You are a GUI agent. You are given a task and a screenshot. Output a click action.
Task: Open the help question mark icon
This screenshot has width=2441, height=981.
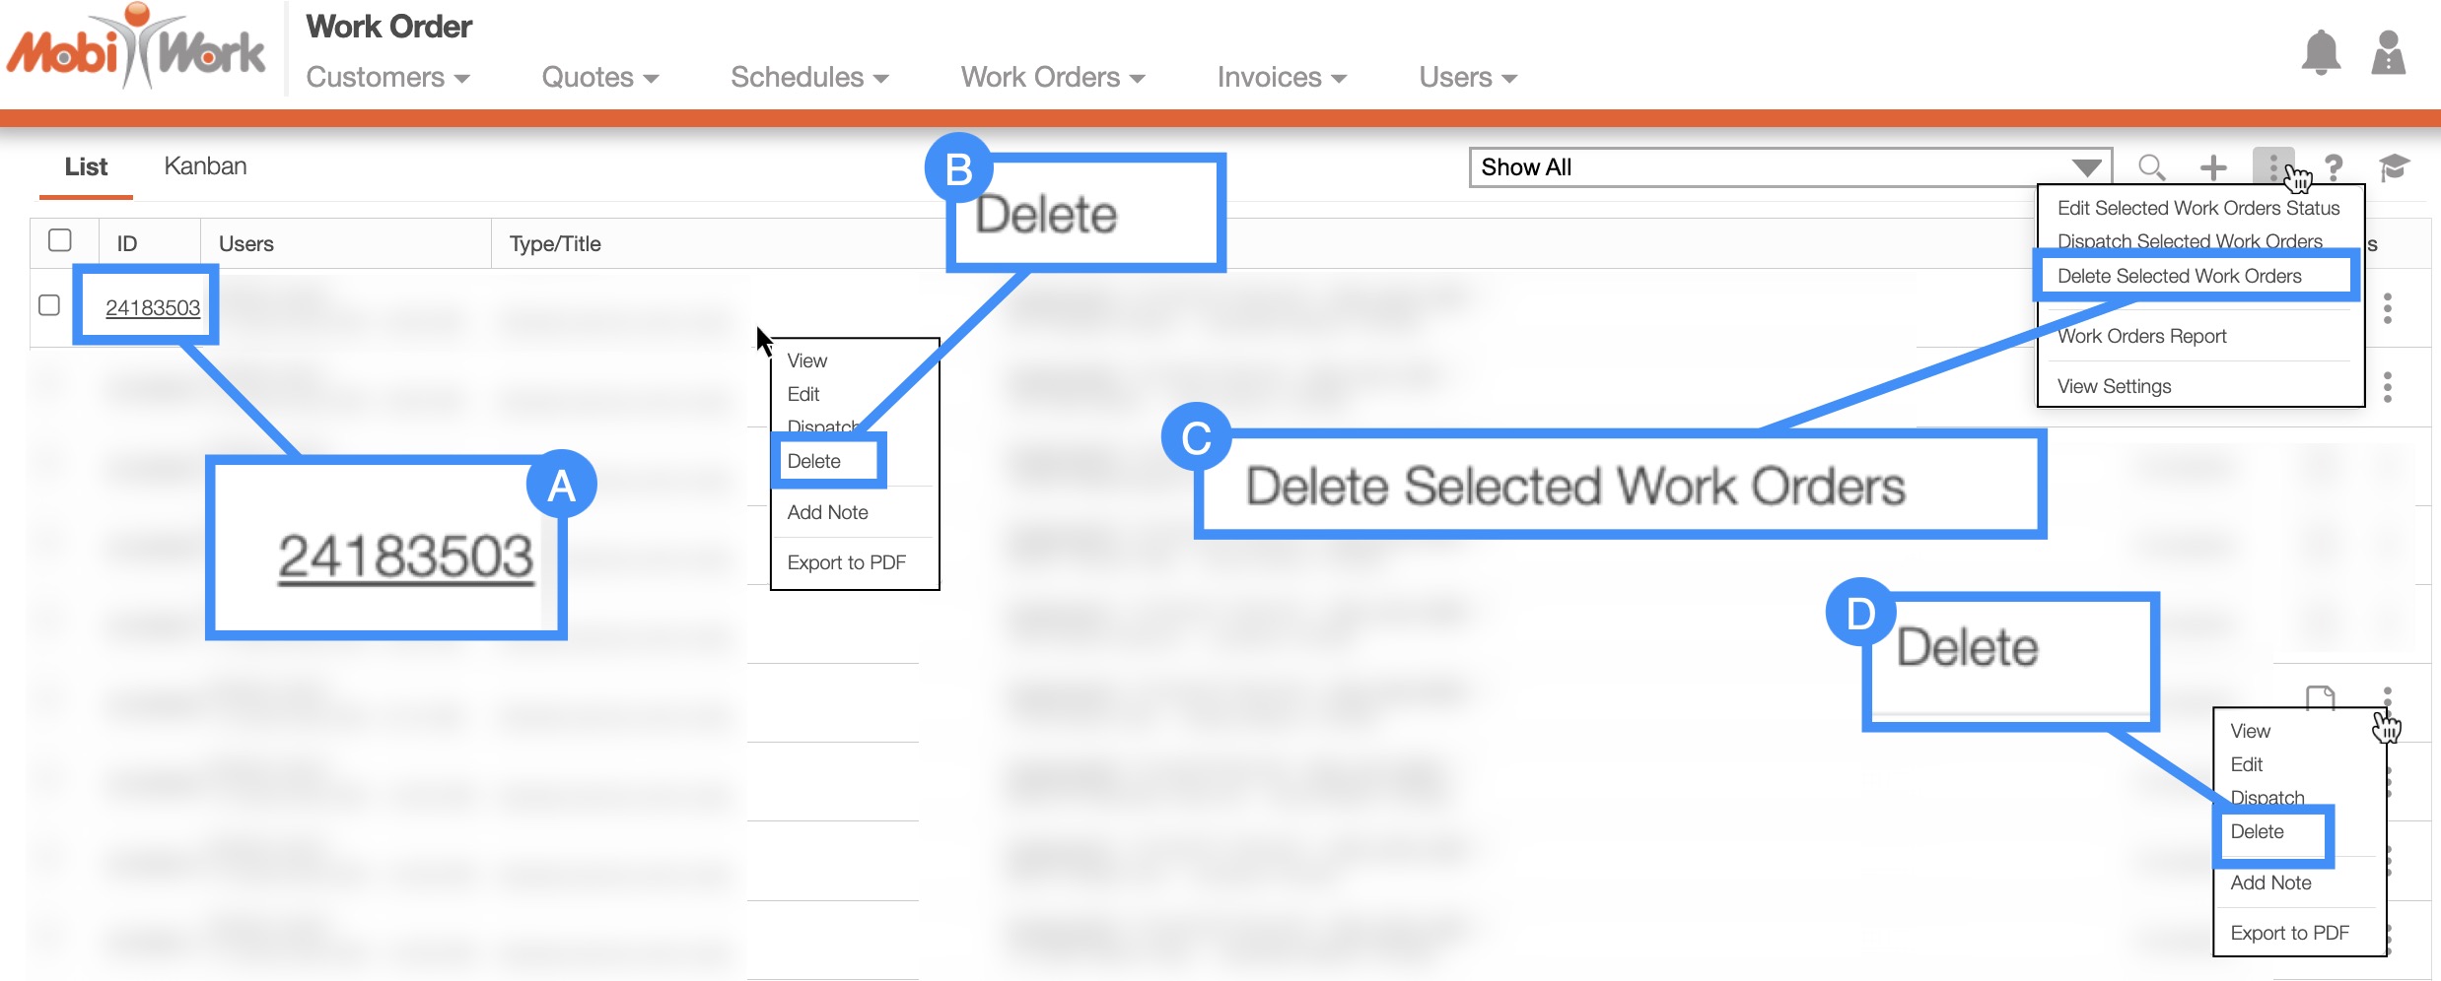pyautogui.click(x=2334, y=167)
